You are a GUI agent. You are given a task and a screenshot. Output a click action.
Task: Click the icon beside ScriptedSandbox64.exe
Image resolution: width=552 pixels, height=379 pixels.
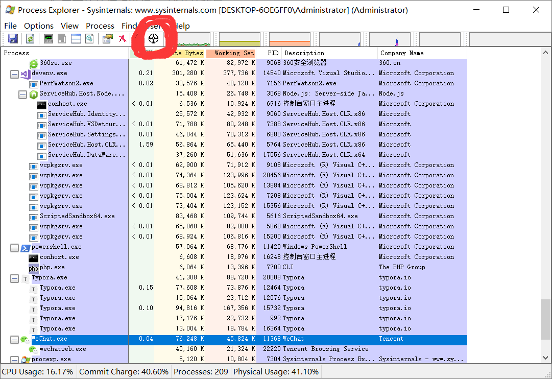[x=33, y=217]
